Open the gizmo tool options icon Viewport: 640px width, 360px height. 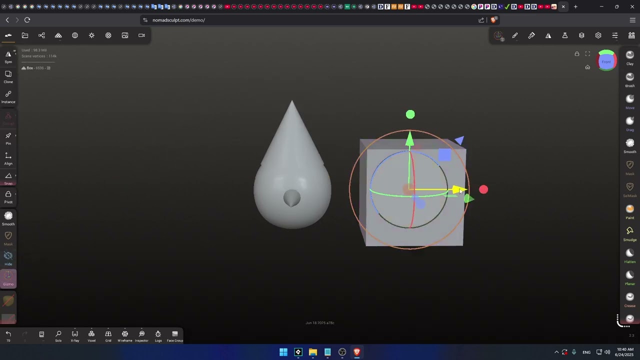click(x=498, y=35)
